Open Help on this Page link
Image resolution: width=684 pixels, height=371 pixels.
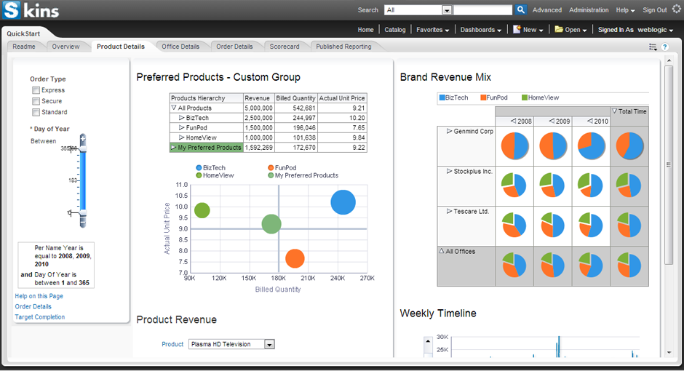(39, 296)
